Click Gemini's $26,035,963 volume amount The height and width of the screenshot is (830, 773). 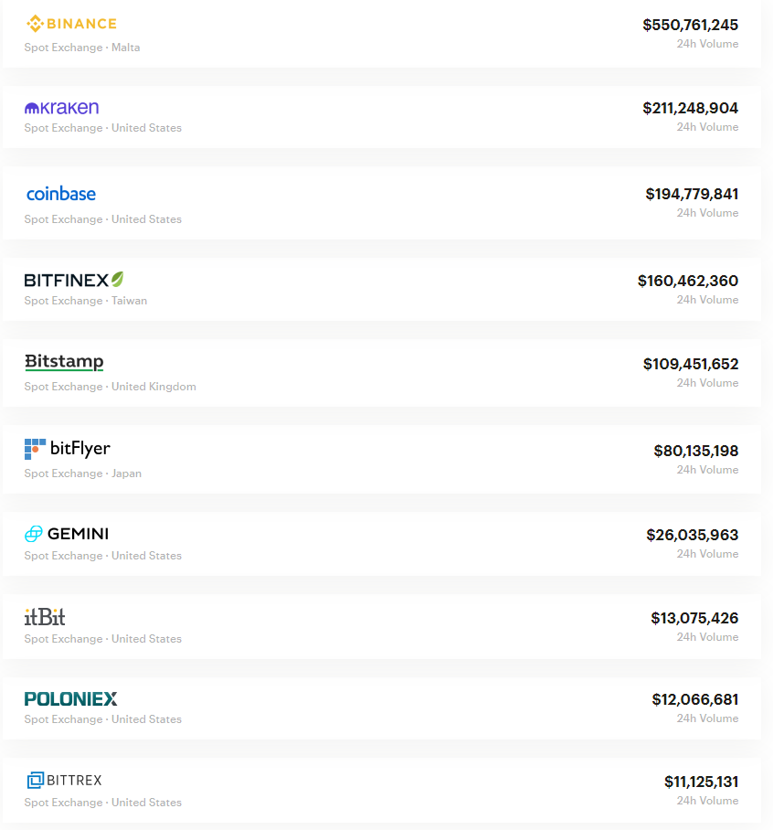692,535
